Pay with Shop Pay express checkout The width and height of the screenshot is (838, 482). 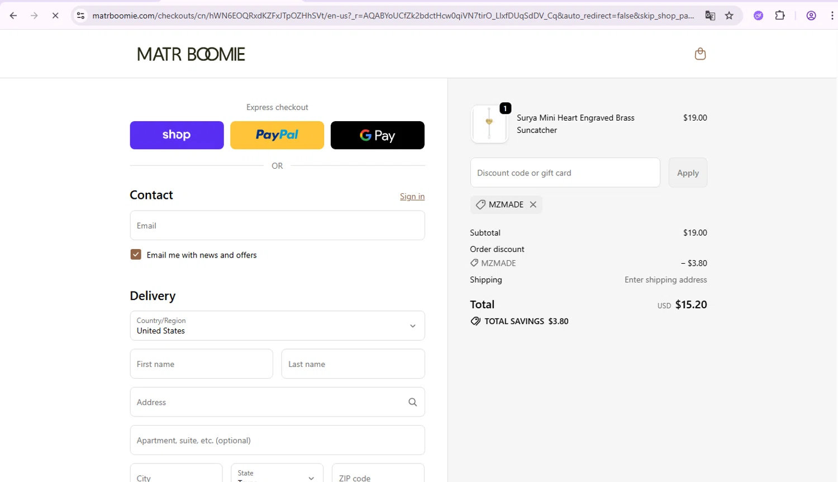(x=177, y=135)
